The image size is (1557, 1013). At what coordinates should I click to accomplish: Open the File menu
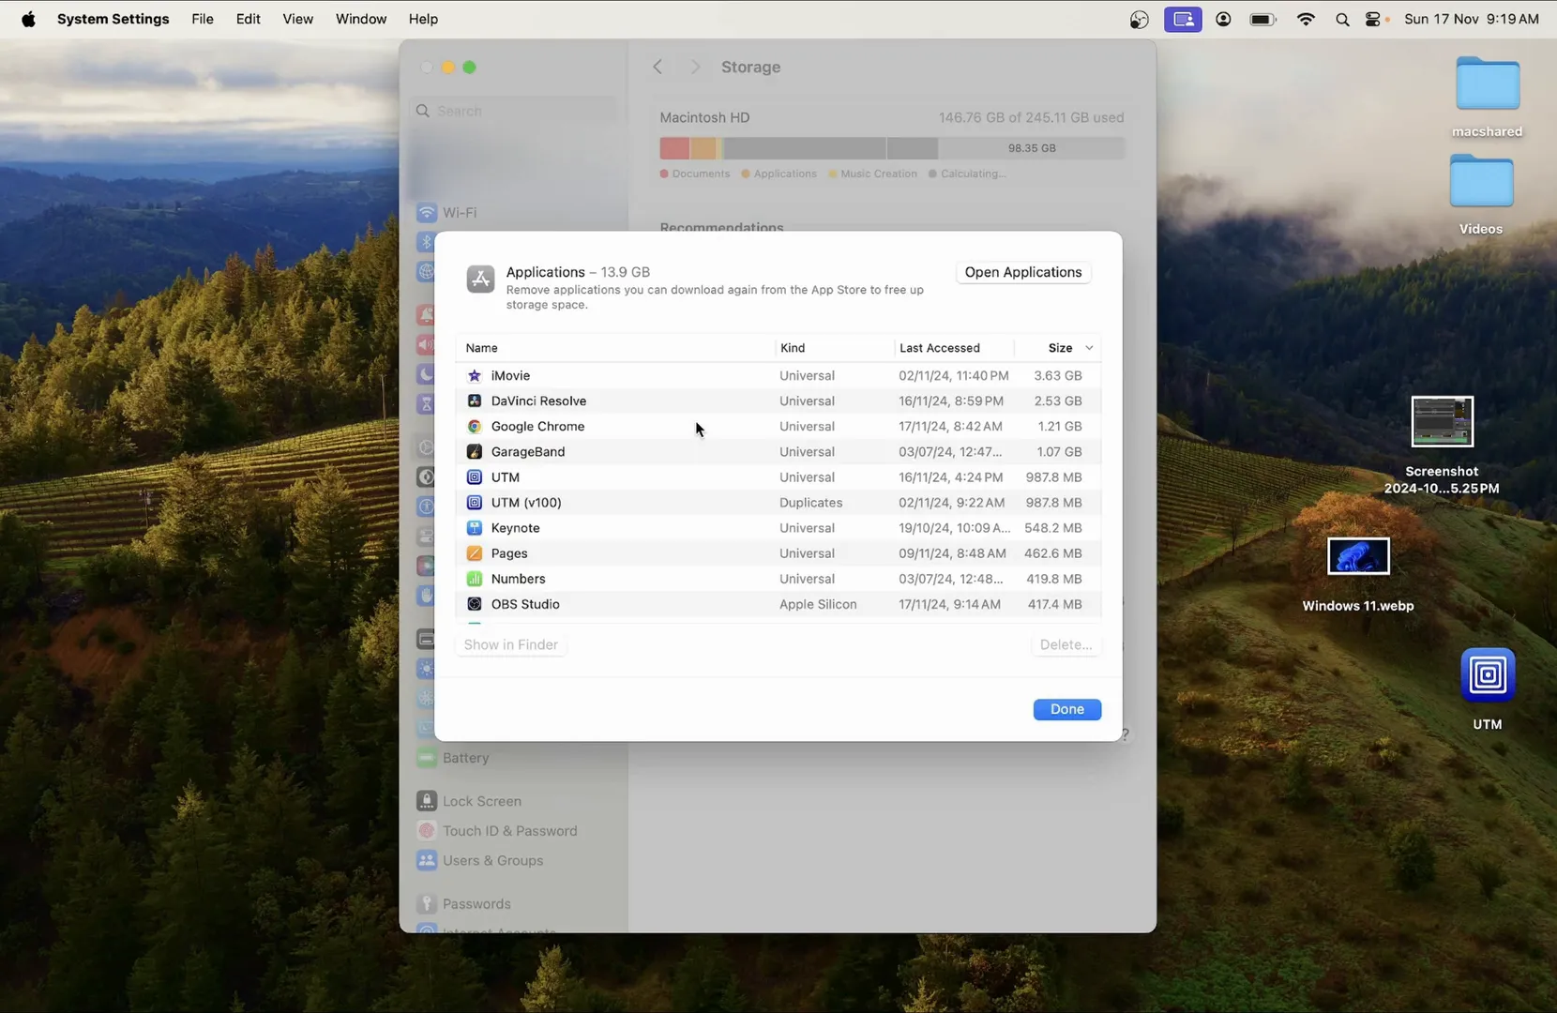tap(203, 19)
